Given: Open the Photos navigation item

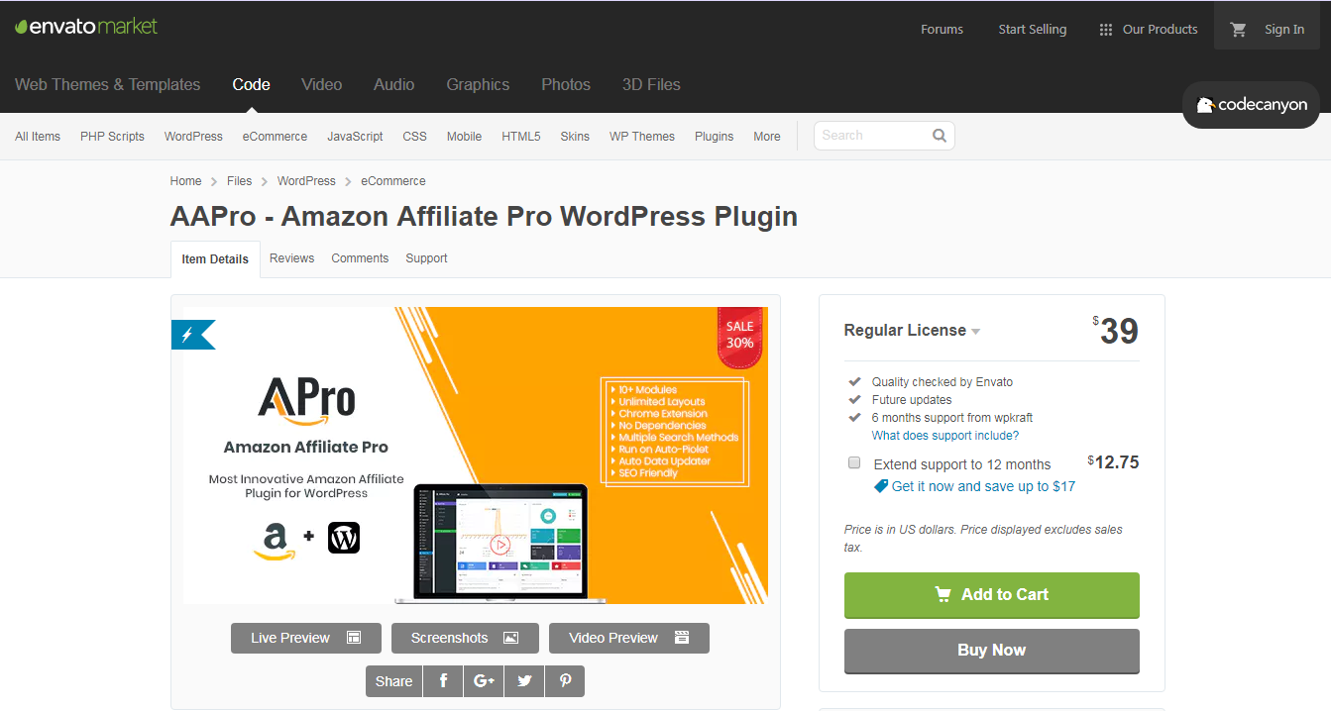Looking at the screenshot, I should pyautogui.click(x=566, y=85).
